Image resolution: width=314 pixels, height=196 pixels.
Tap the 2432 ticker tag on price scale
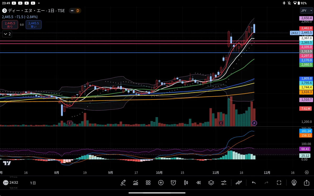[294, 33]
